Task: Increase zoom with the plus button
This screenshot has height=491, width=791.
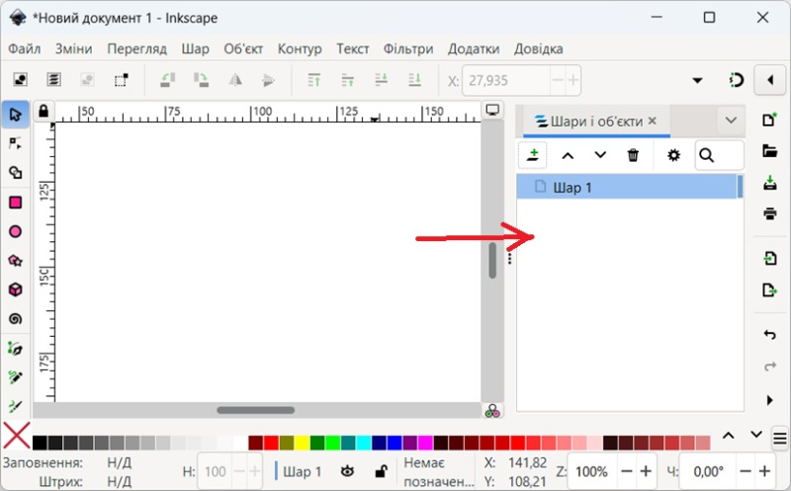Action: click(x=646, y=471)
